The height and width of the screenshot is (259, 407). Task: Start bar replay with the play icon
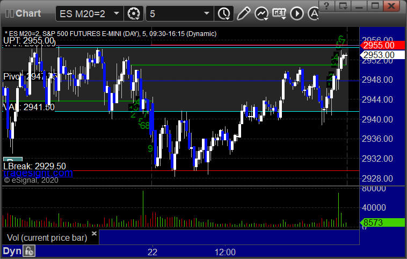pyautogui.click(x=297, y=13)
